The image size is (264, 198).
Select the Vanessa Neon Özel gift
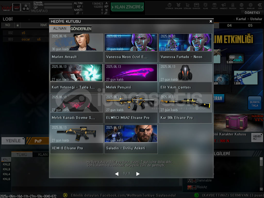click(x=131, y=48)
